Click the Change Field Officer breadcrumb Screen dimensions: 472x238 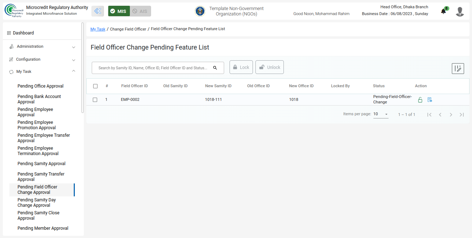128,29
